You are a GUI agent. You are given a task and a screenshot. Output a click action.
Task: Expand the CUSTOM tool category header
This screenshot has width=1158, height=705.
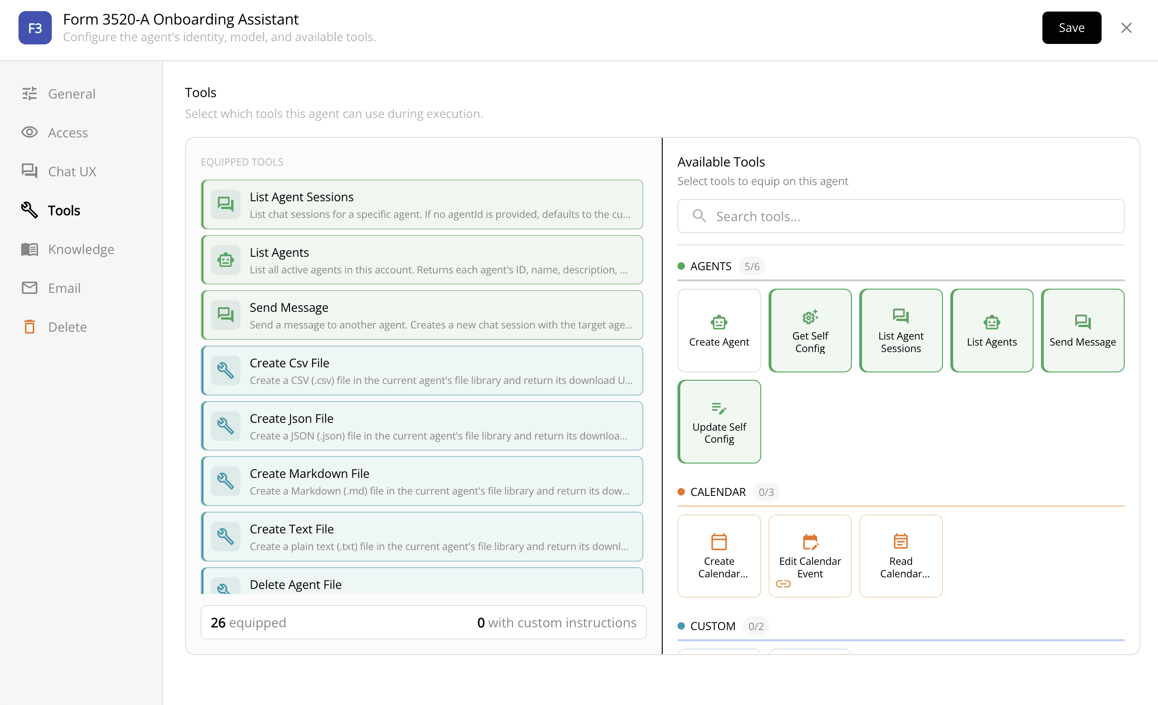pos(712,626)
